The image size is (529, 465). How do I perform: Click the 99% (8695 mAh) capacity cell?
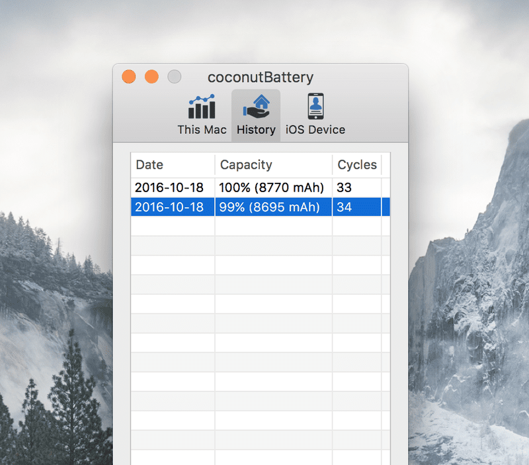[270, 207]
